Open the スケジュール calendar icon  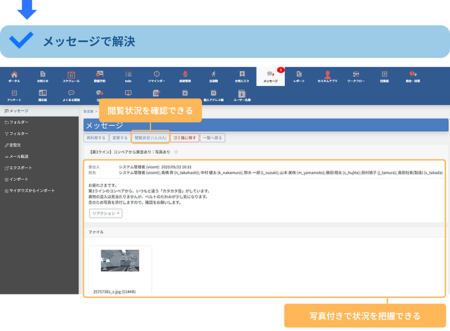coord(71,76)
